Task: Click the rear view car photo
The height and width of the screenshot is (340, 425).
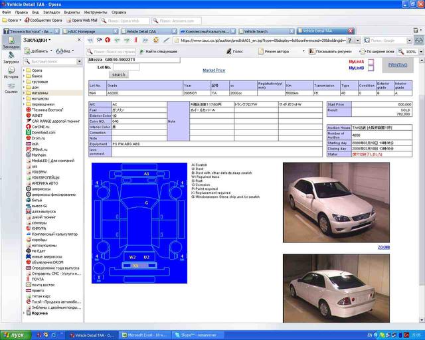Action: (x=336, y=288)
